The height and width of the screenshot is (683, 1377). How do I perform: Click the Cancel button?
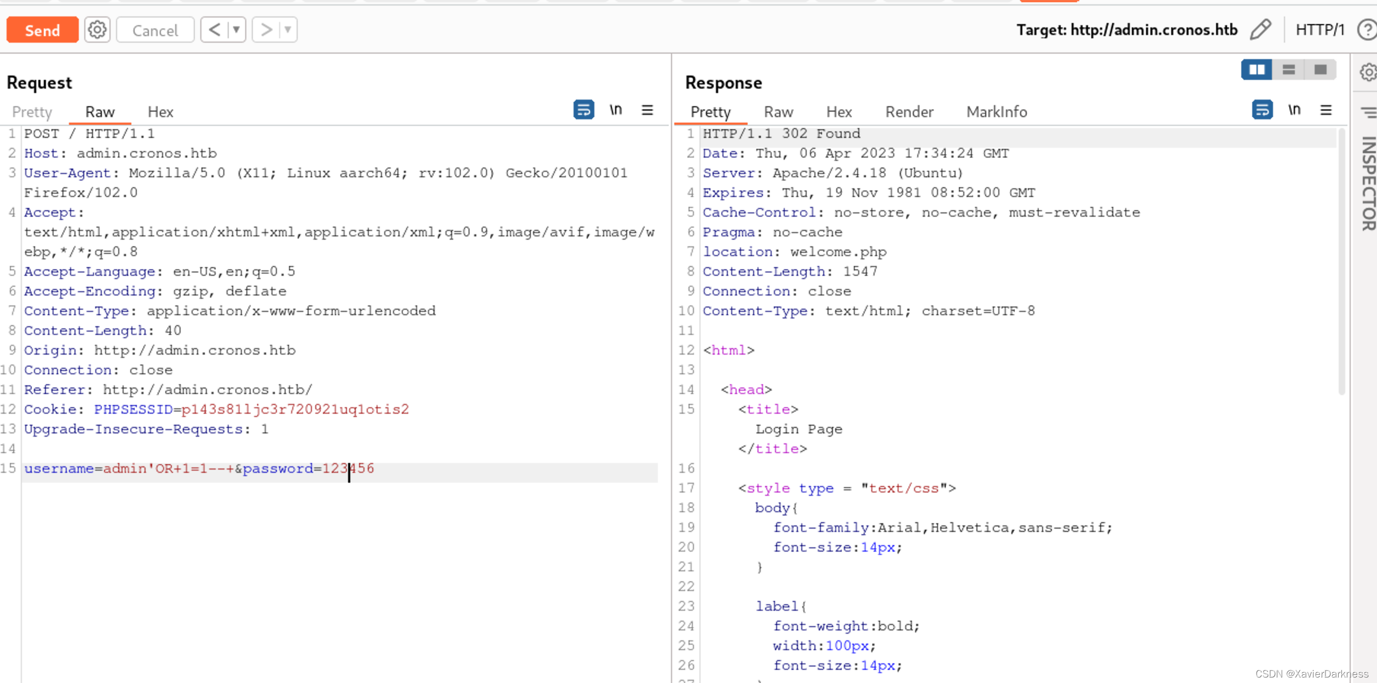coord(155,30)
